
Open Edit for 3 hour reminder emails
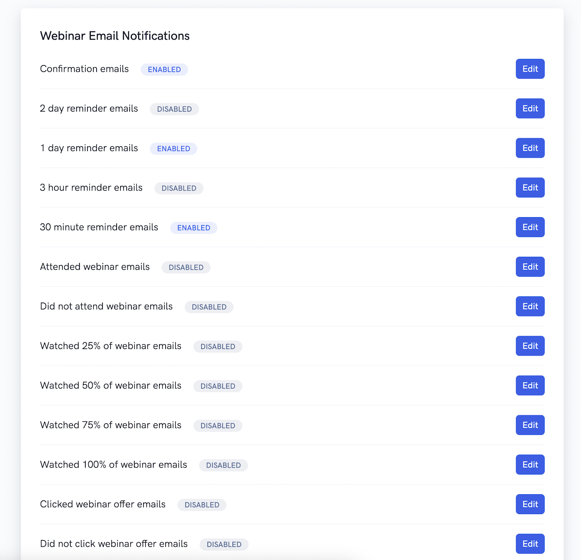click(x=530, y=188)
